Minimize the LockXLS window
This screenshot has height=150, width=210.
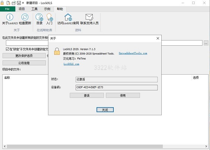(x=183, y=3)
